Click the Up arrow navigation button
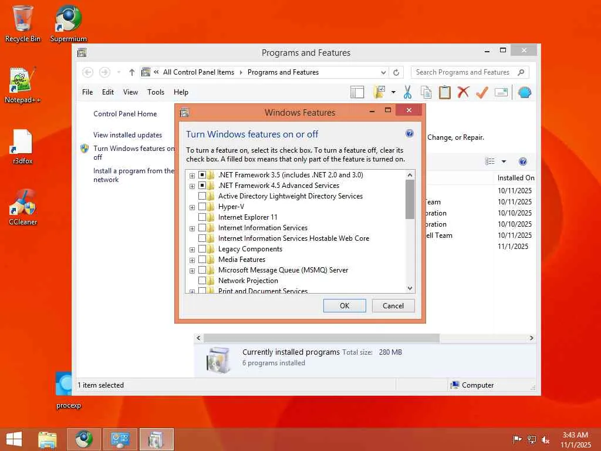601x451 pixels. [x=132, y=72]
